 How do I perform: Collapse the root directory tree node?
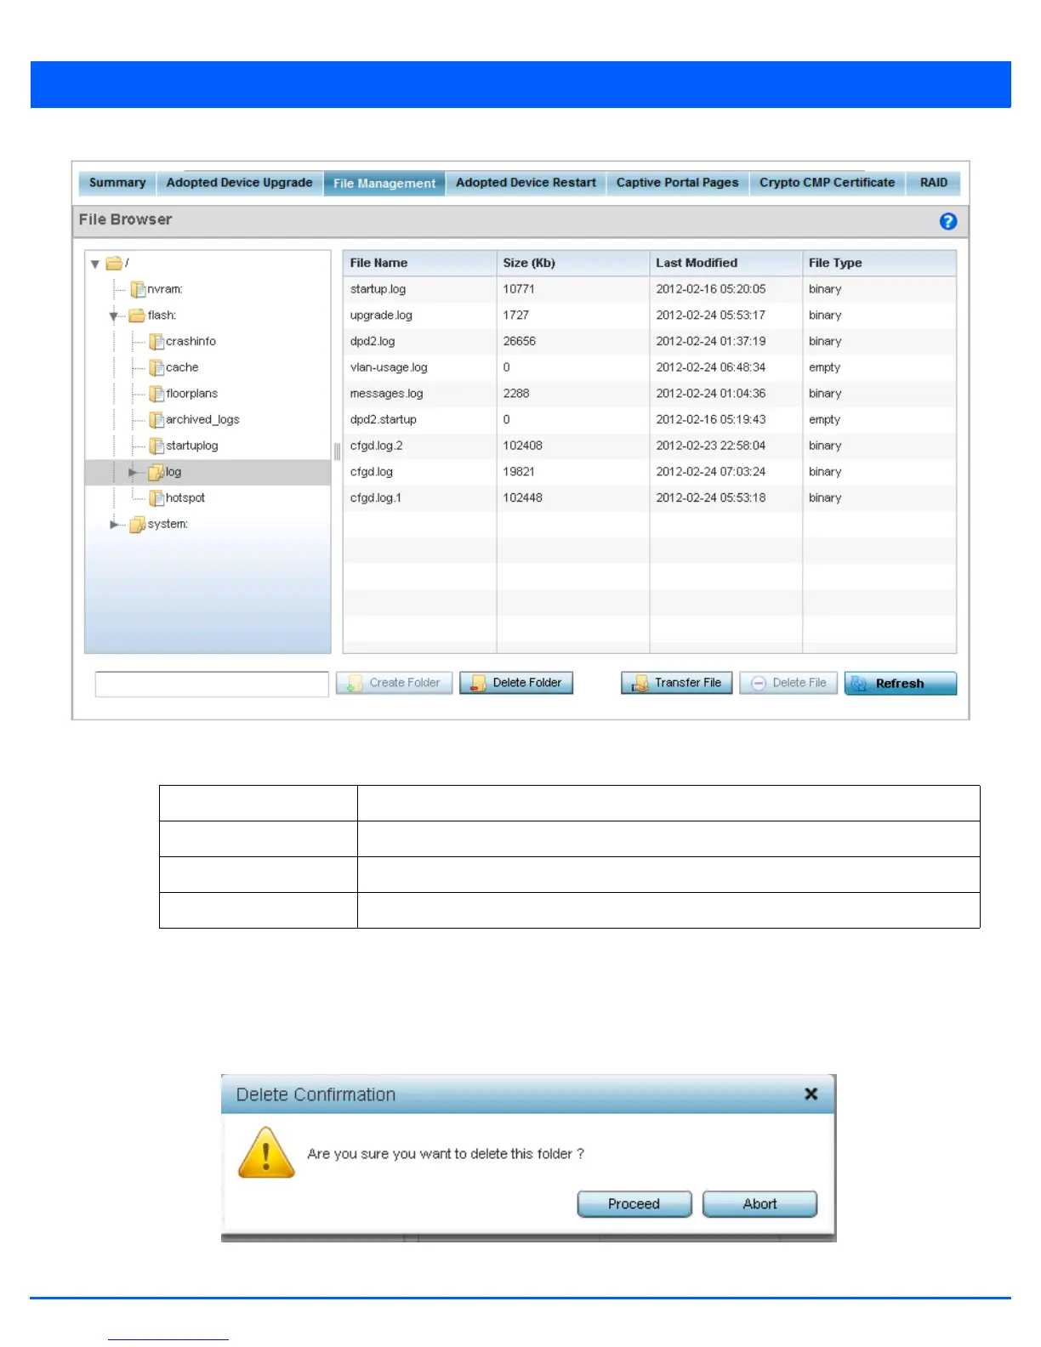point(95,264)
